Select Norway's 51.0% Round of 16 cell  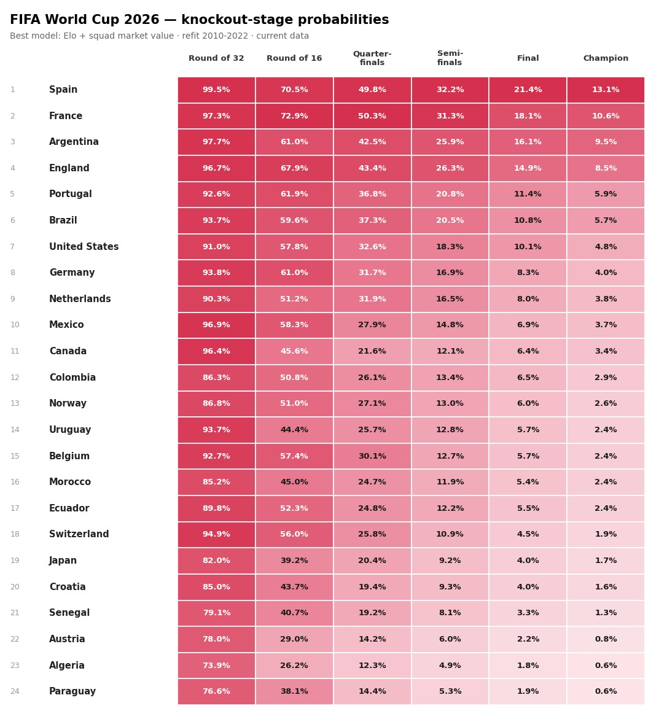294,403
